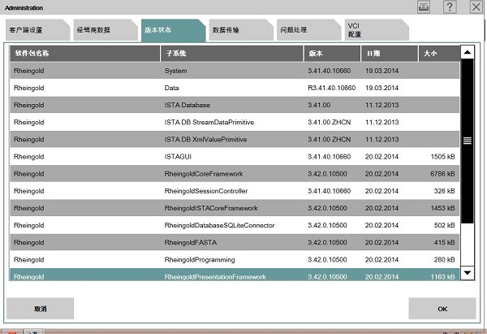Open the 问题处理 tab
The width and height of the screenshot is (487, 334).
308,30
